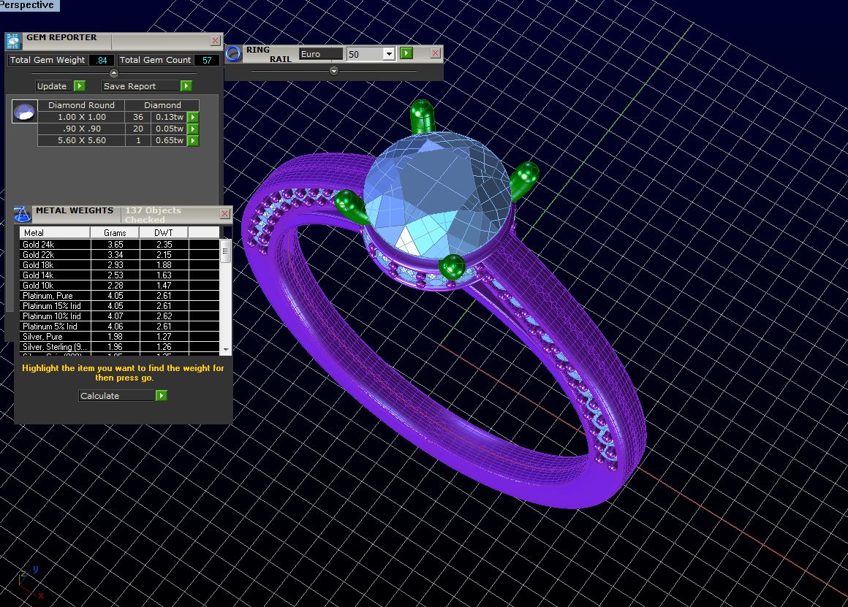Image resolution: width=848 pixels, height=607 pixels.
Task: Click the 1.00 X 1.00 gem size cell
Action: click(82, 117)
